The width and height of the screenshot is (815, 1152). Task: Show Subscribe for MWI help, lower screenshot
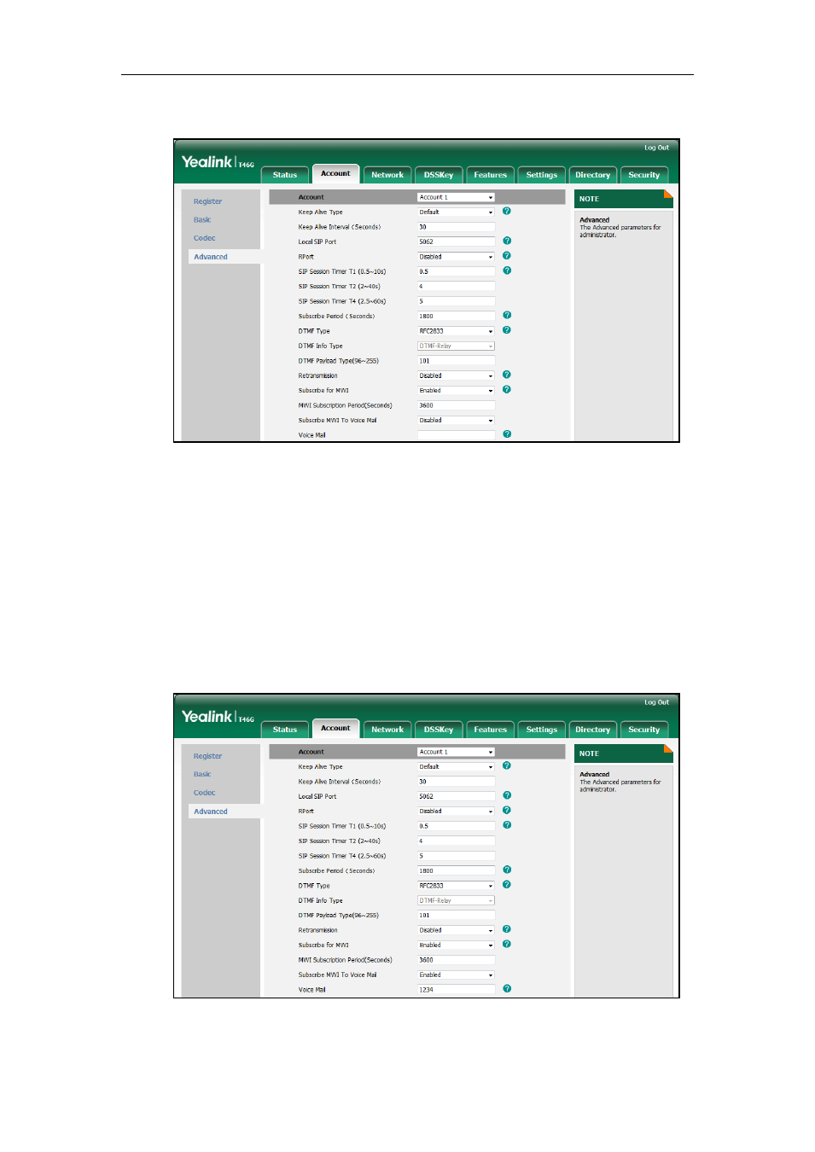coord(507,944)
